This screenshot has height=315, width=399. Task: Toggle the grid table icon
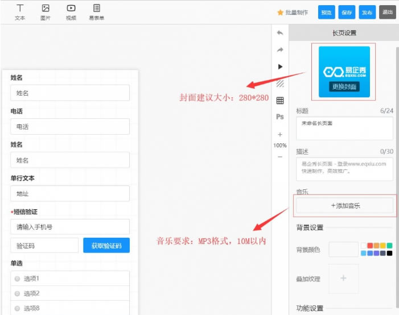coord(280,101)
